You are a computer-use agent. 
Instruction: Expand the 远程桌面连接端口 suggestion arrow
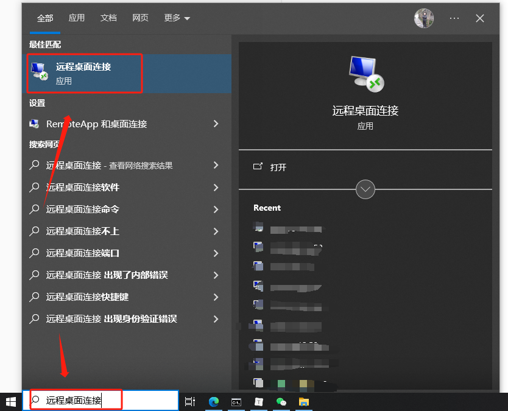(x=216, y=253)
